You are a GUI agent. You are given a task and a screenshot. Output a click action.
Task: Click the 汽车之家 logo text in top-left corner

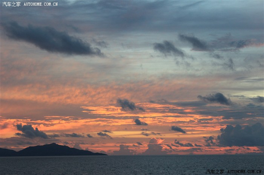click(x=11, y=4)
